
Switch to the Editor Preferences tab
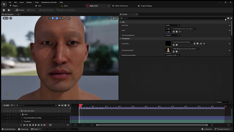pos(120,6)
